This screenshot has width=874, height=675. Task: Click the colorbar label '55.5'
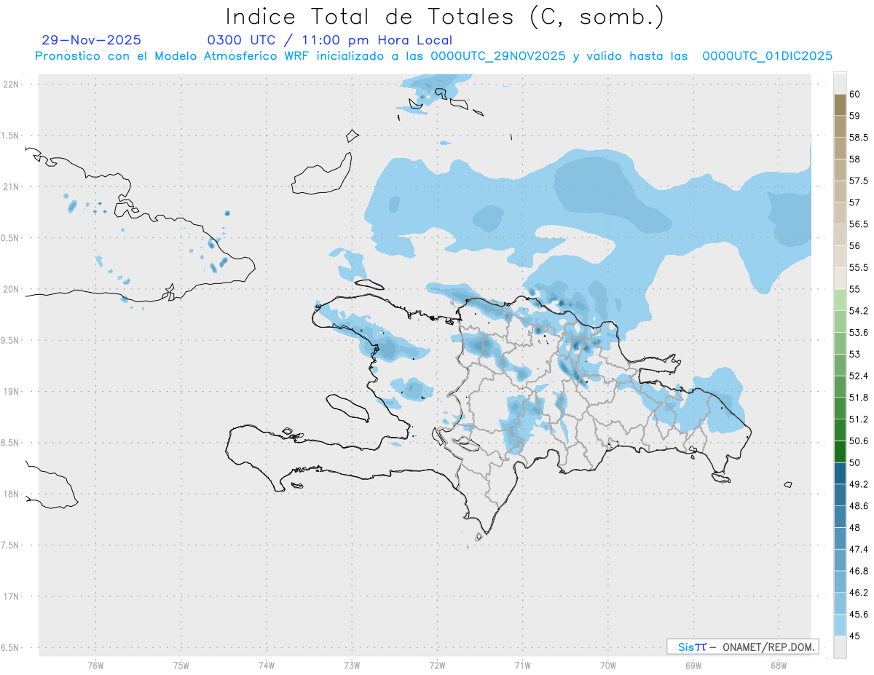[858, 267]
